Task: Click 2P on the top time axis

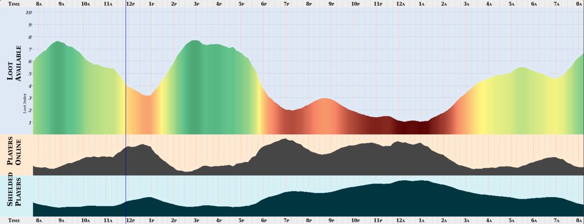Action: coord(174,4)
